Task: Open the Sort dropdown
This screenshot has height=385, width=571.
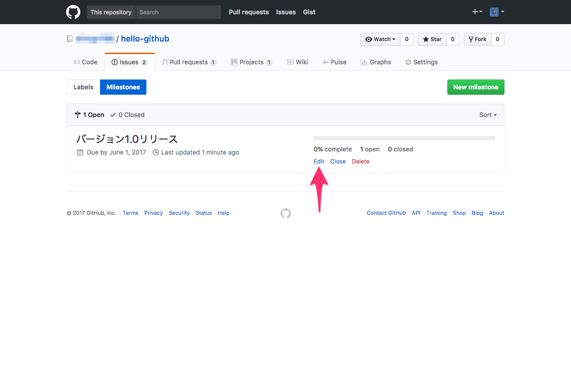Action: (488, 115)
